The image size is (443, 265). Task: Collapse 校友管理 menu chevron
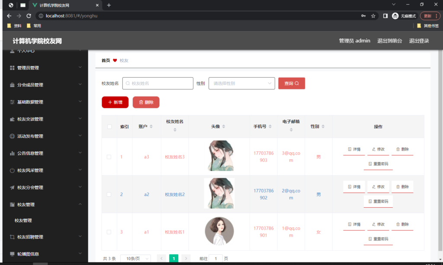(x=80, y=204)
